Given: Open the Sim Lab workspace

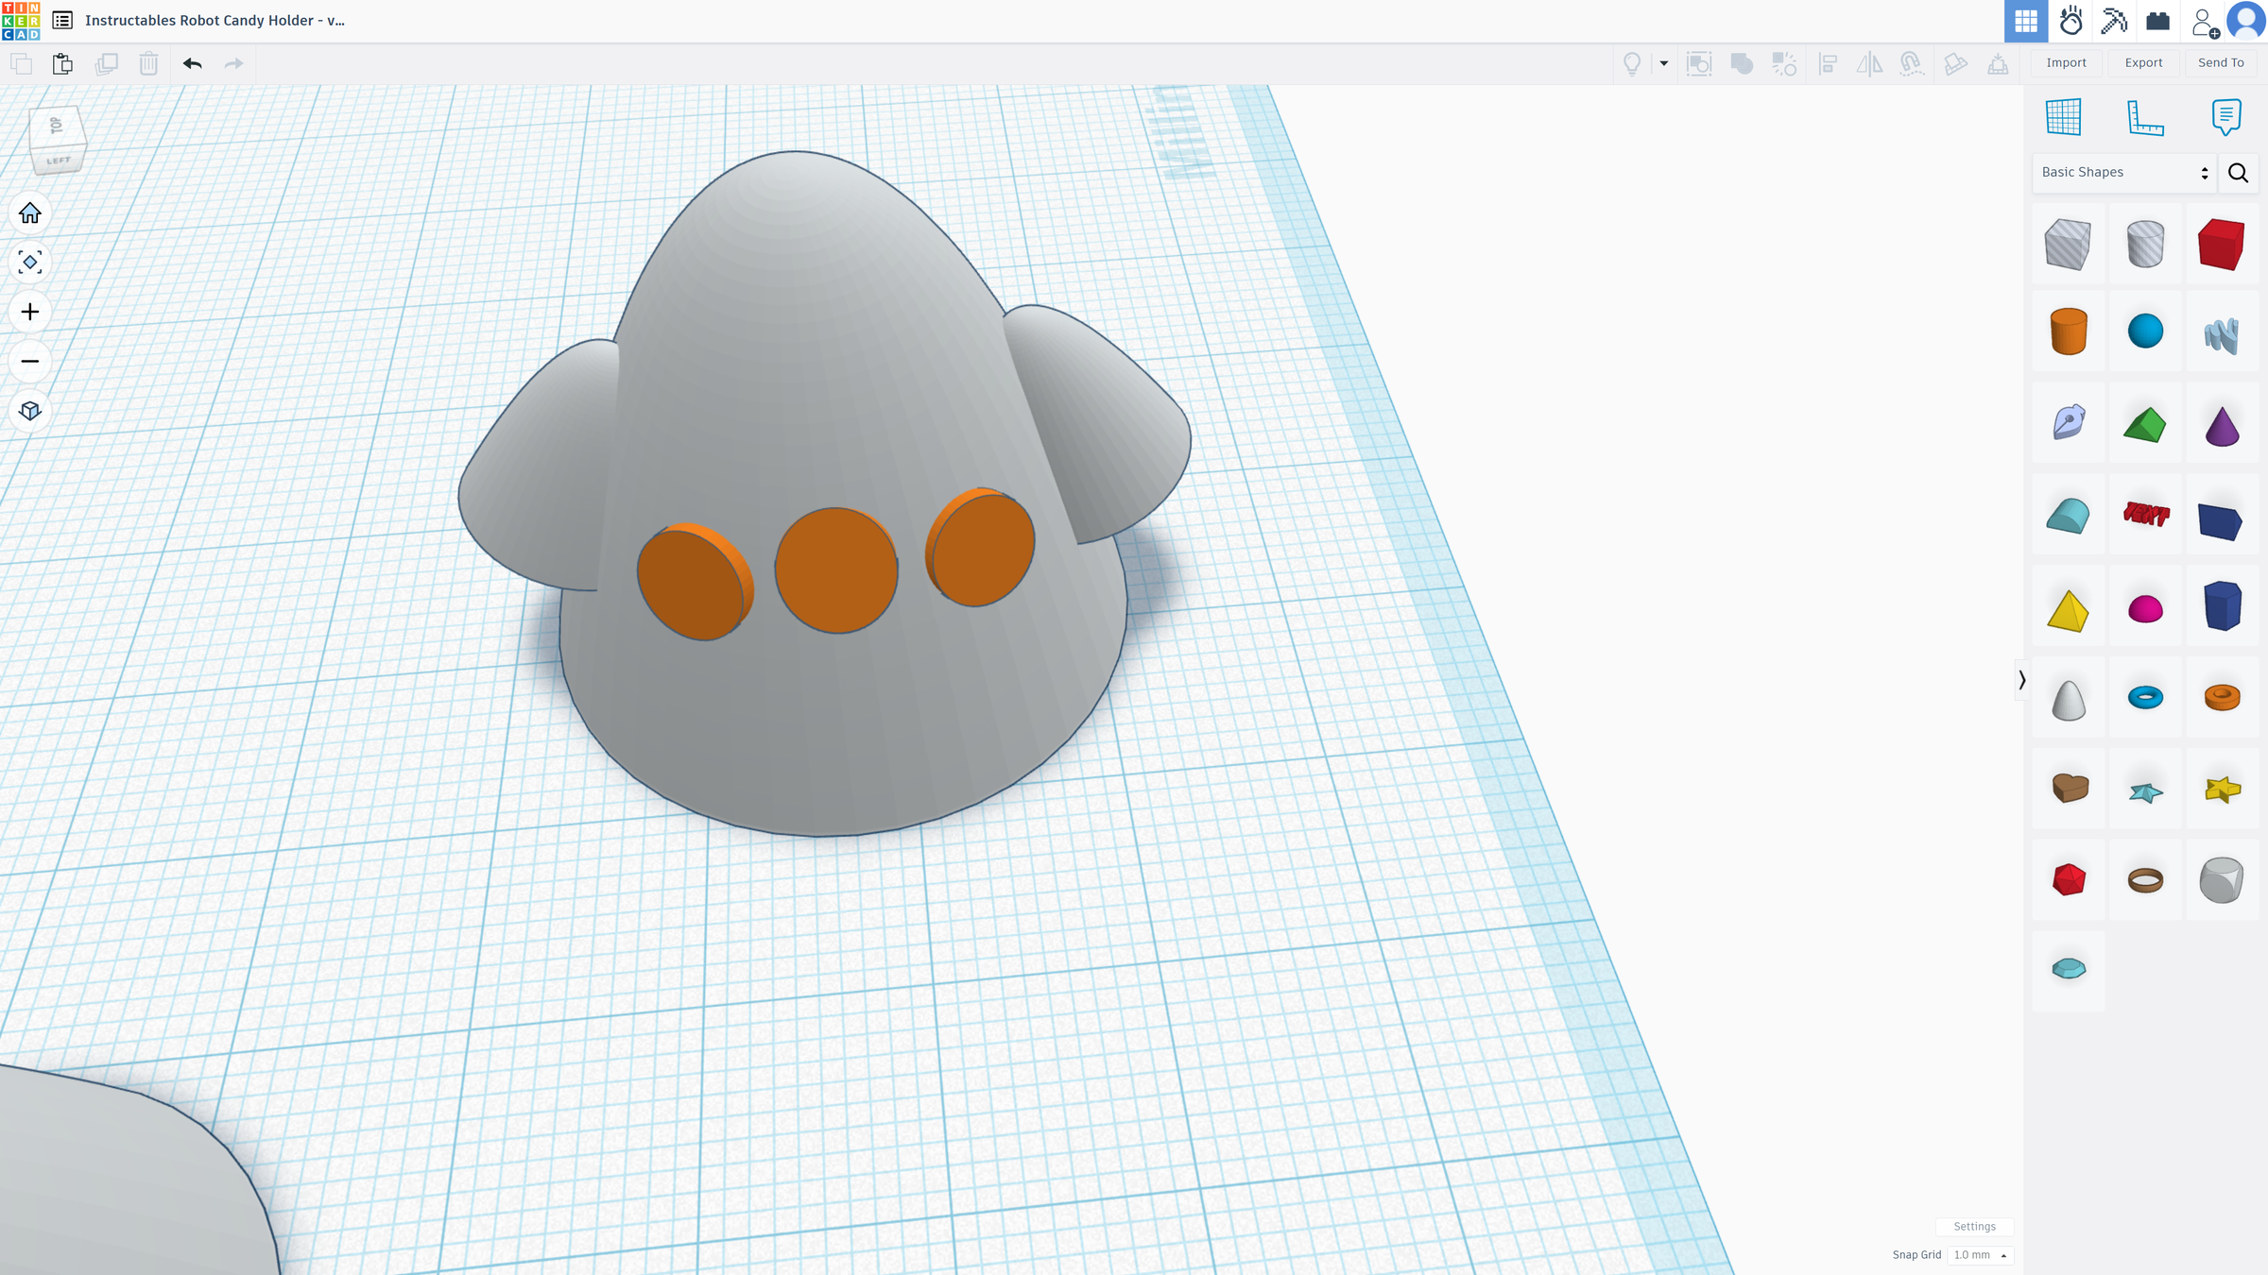Looking at the screenshot, I should click(2070, 21).
